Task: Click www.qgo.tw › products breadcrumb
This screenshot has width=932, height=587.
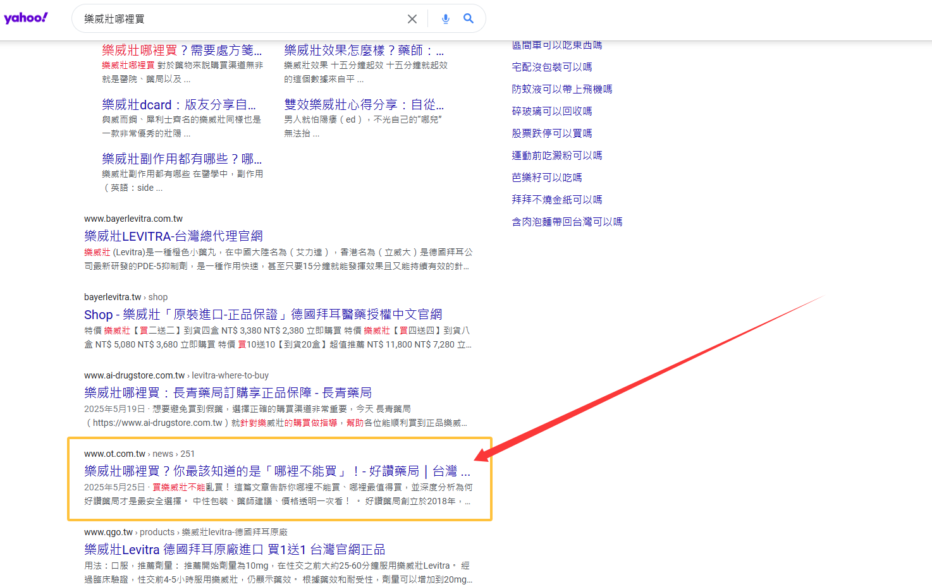Action: click(x=186, y=532)
